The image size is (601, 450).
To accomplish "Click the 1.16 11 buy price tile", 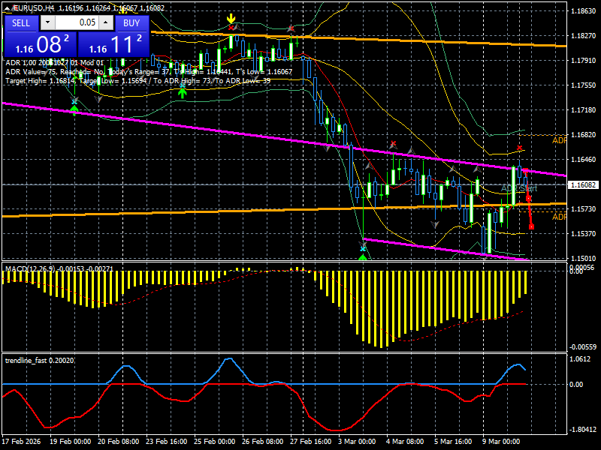I will pos(113,44).
